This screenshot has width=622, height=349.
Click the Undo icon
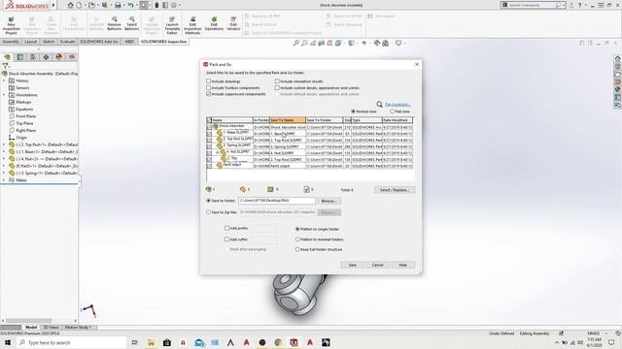130,5
